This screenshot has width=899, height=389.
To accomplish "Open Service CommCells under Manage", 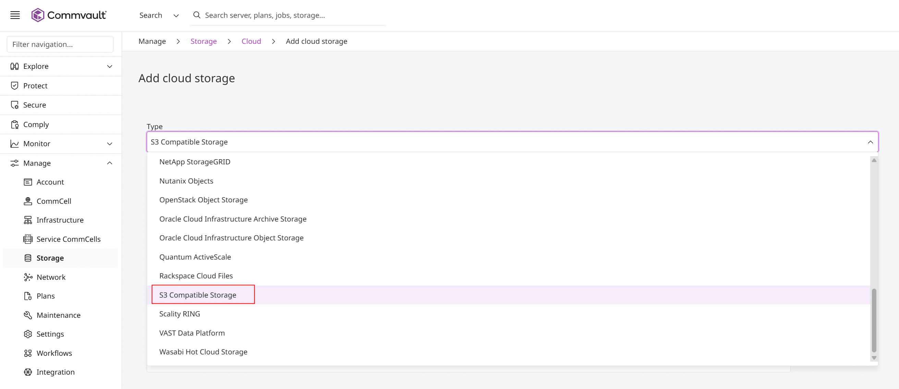I will (61, 239).
